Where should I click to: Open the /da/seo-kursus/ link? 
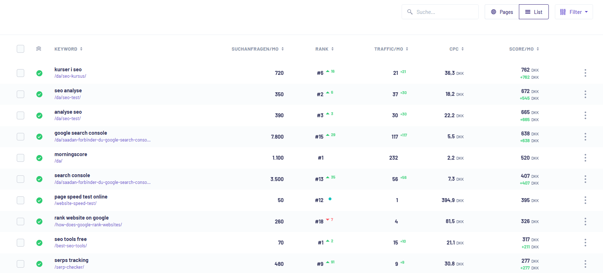tap(70, 76)
